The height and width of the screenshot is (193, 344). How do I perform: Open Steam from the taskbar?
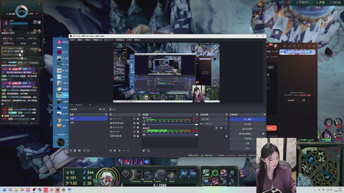pos(40,190)
